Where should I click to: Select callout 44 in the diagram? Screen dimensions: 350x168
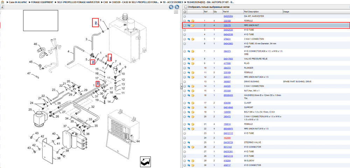point(138,141)
